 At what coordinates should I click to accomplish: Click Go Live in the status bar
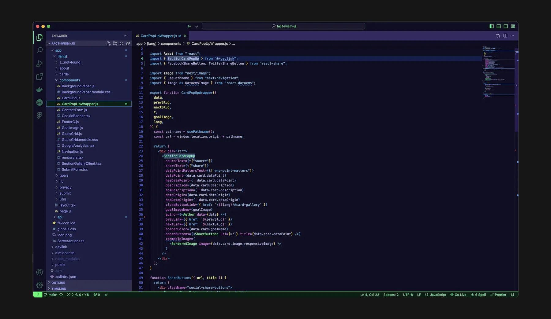pos(458,295)
